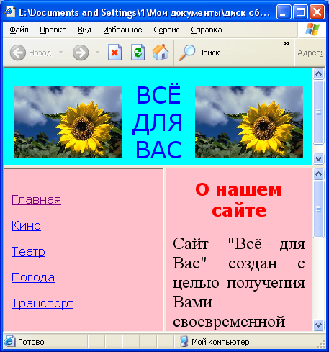
Task: Open the Back button history dropdown arrow
Action: click(x=60, y=52)
